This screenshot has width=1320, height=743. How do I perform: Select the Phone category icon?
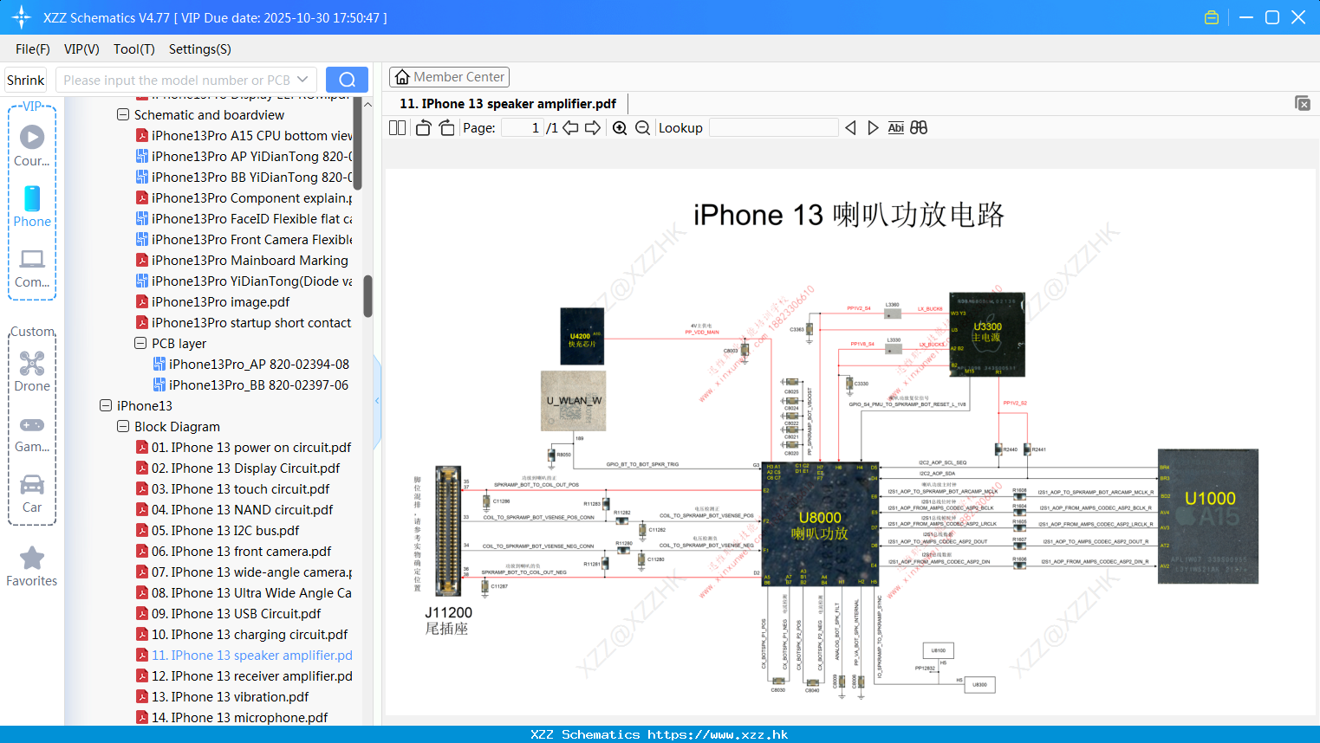(x=32, y=206)
